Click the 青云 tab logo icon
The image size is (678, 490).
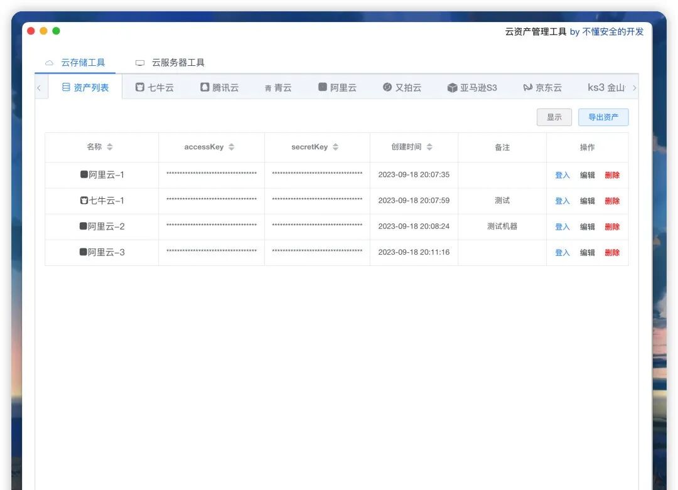(268, 88)
